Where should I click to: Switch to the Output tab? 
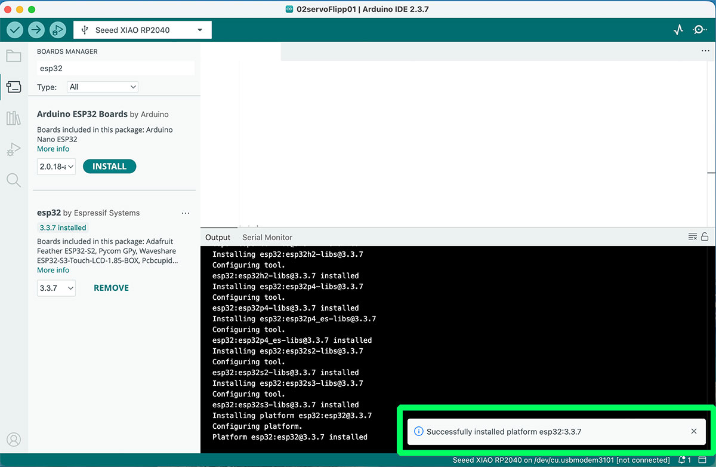(218, 237)
